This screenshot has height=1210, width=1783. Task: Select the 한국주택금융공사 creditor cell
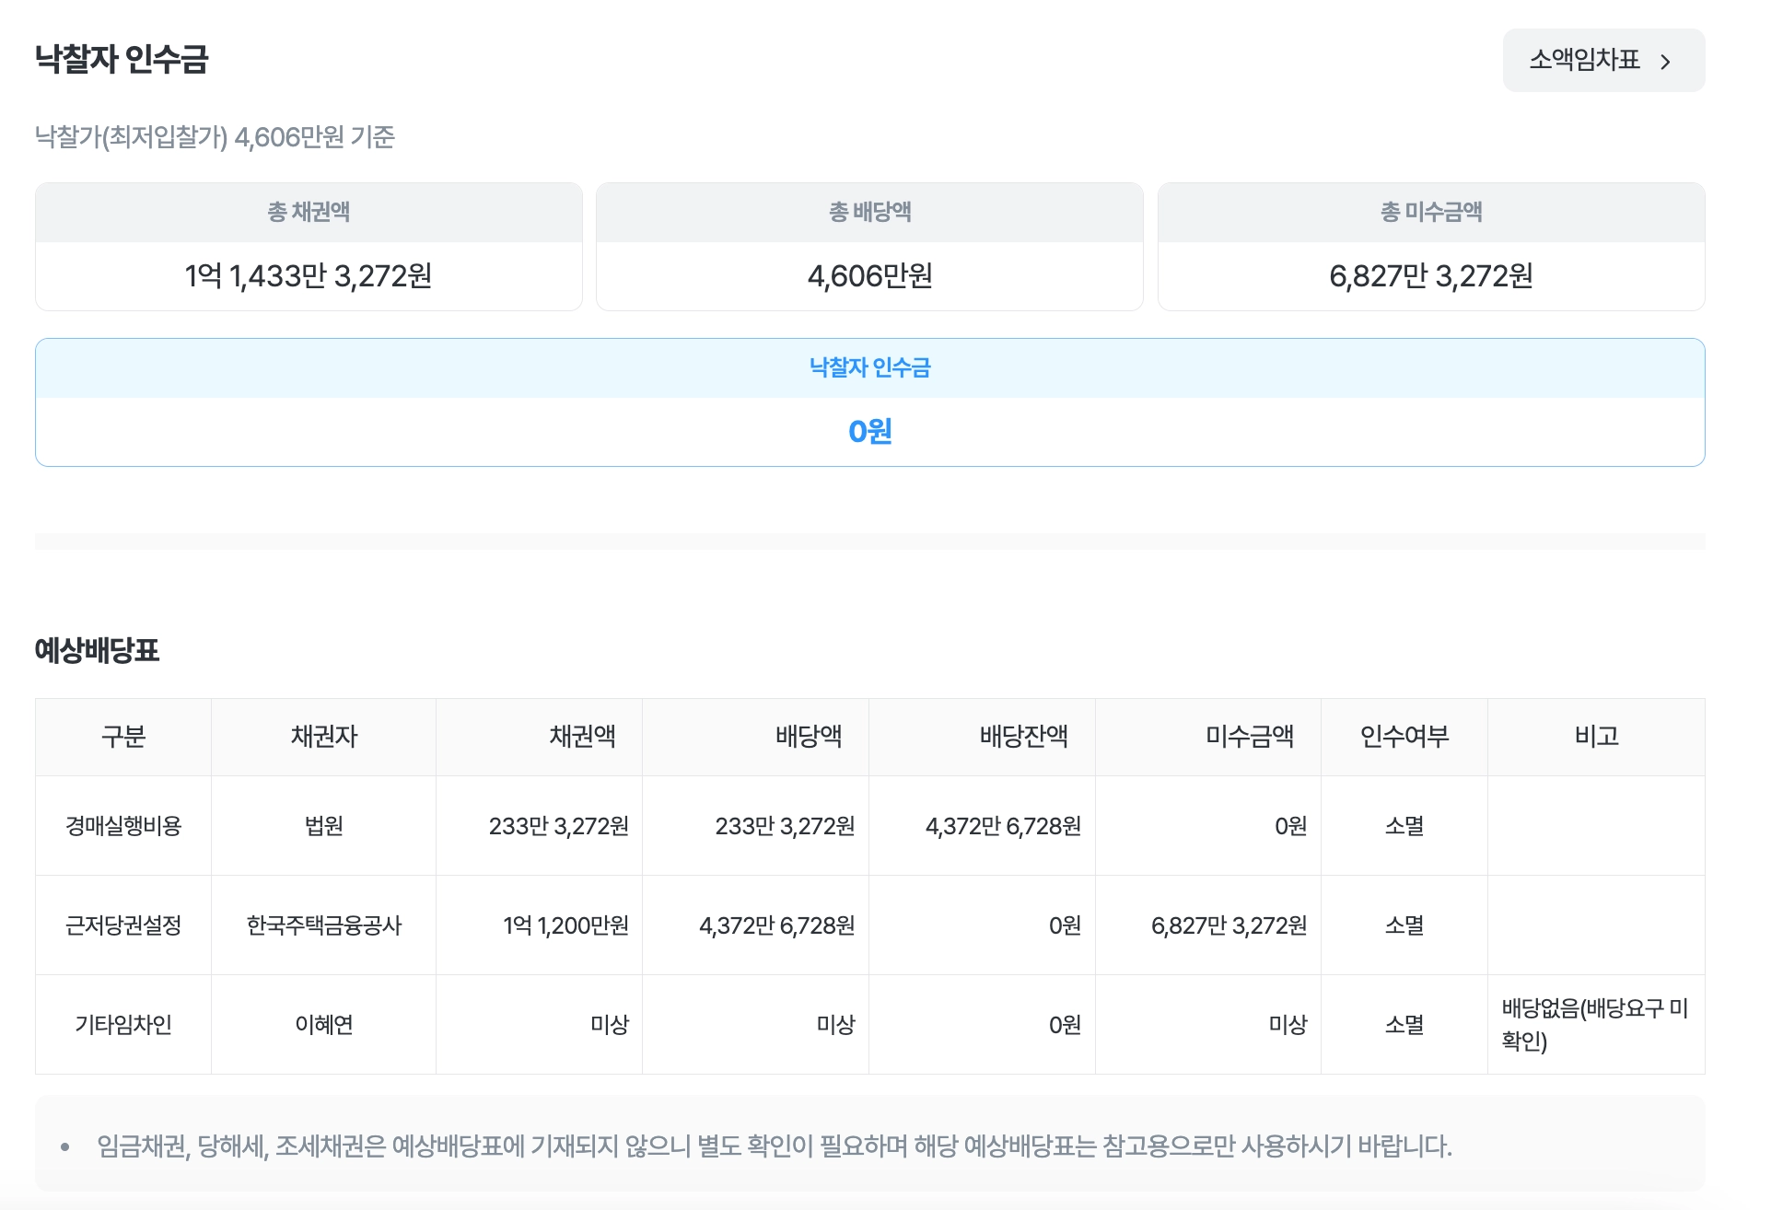323,925
